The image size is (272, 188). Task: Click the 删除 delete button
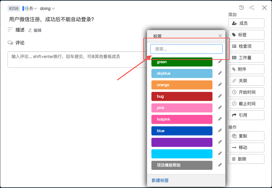click(x=246, y=159)
